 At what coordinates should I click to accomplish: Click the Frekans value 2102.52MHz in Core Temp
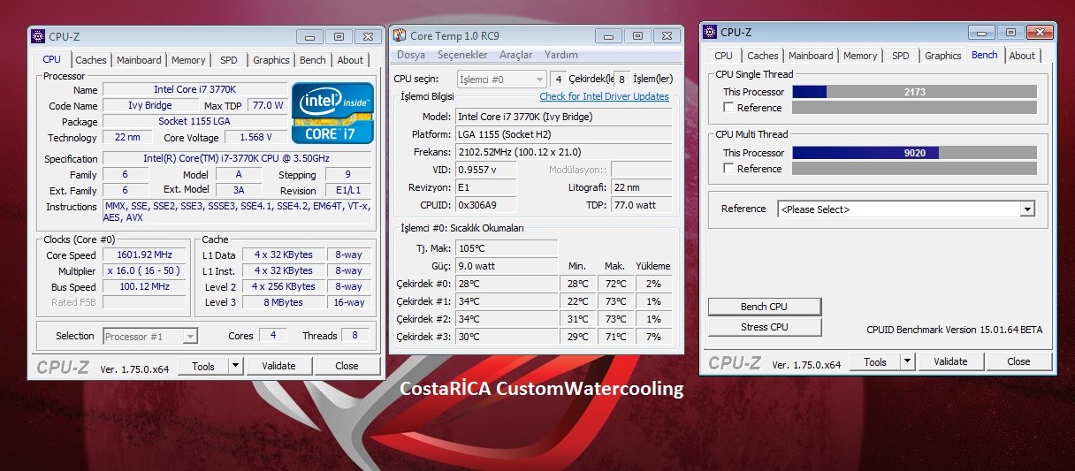tap(563, 152)
